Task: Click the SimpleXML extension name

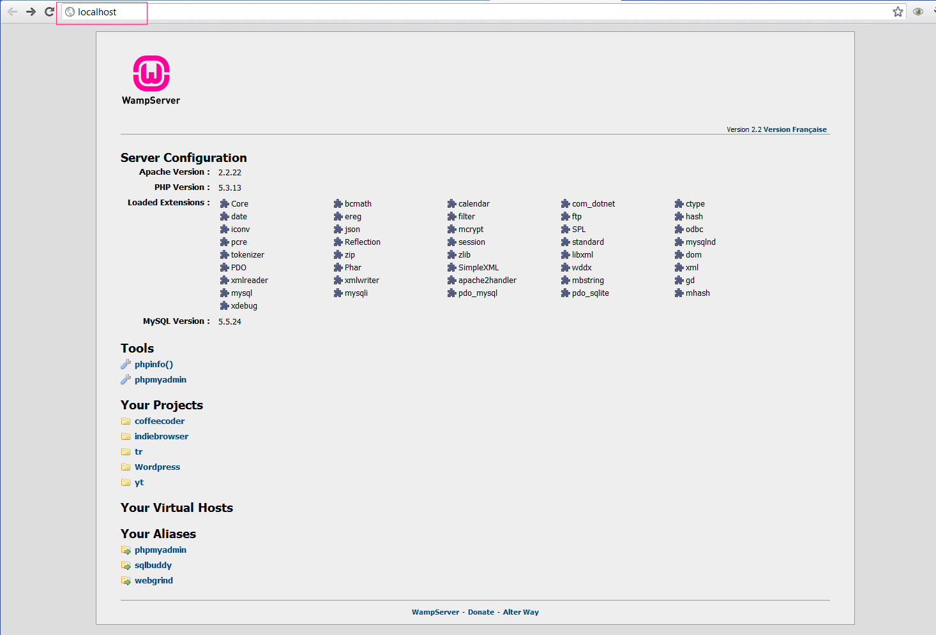Action: pyautogui.click(x=478, y=268)
